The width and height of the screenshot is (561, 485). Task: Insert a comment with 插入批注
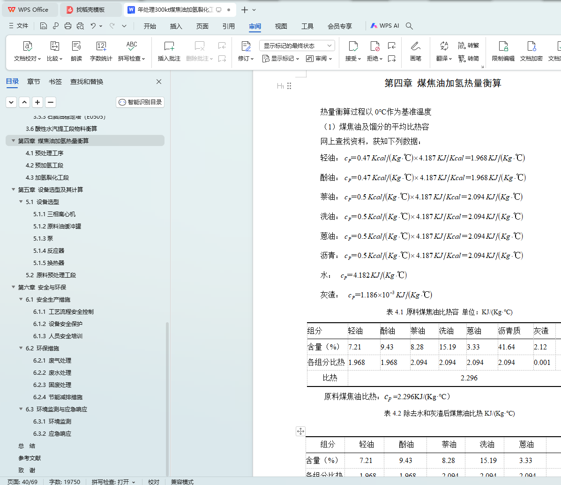tap(169, 51)
